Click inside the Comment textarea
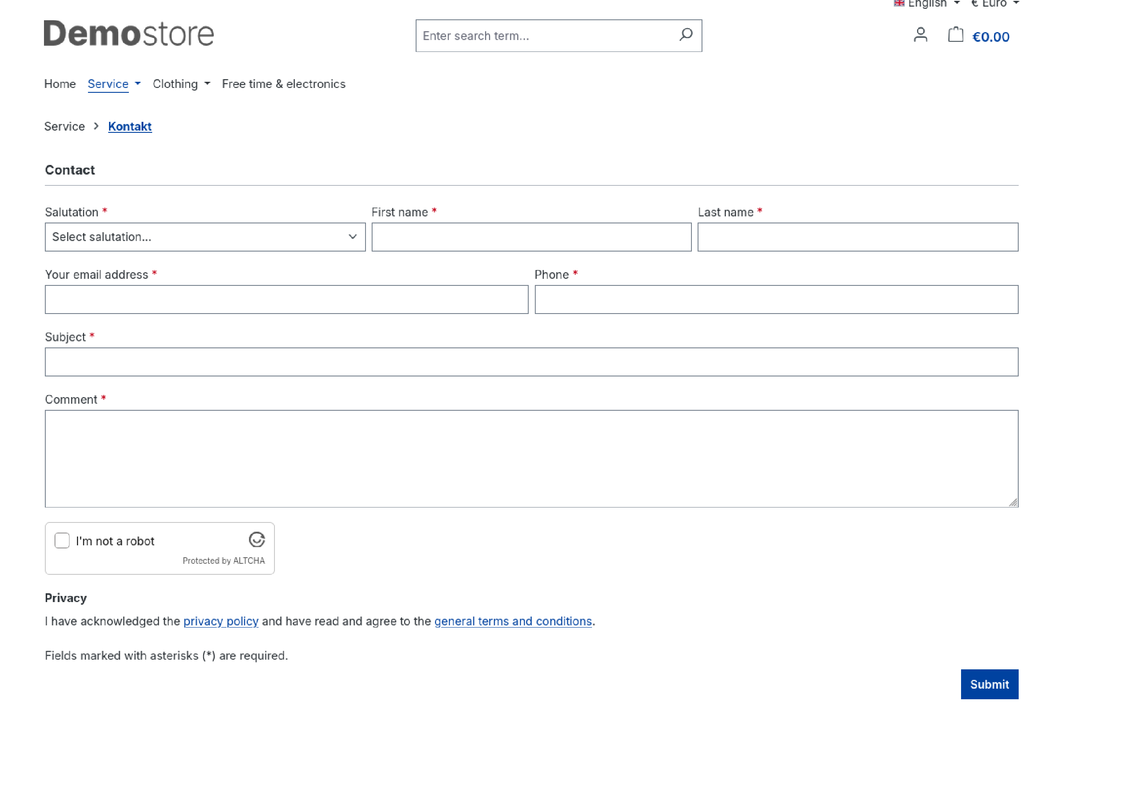 pos(532,459)
